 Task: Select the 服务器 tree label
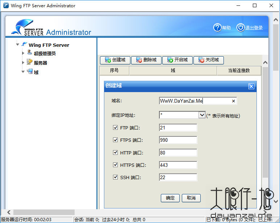(40, 63)
